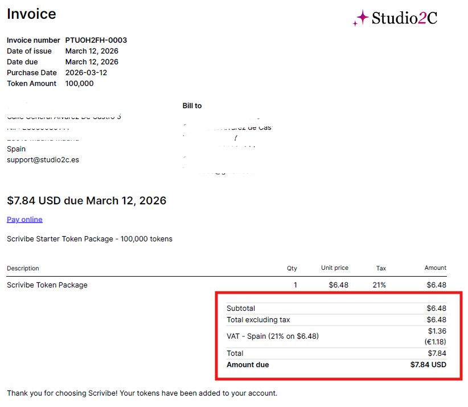This screenshot has height=407, width=468.
Task: Select quantity 1 in the item row
Action: click(295, 285)
